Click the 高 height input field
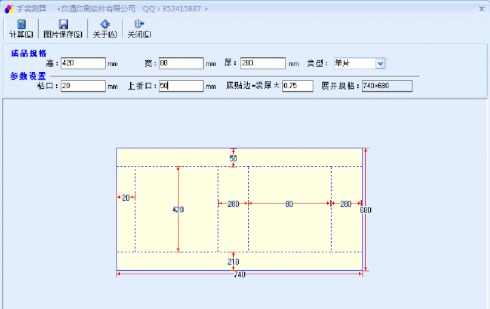Viewport: 490px width, 309px height. point(82,63)
